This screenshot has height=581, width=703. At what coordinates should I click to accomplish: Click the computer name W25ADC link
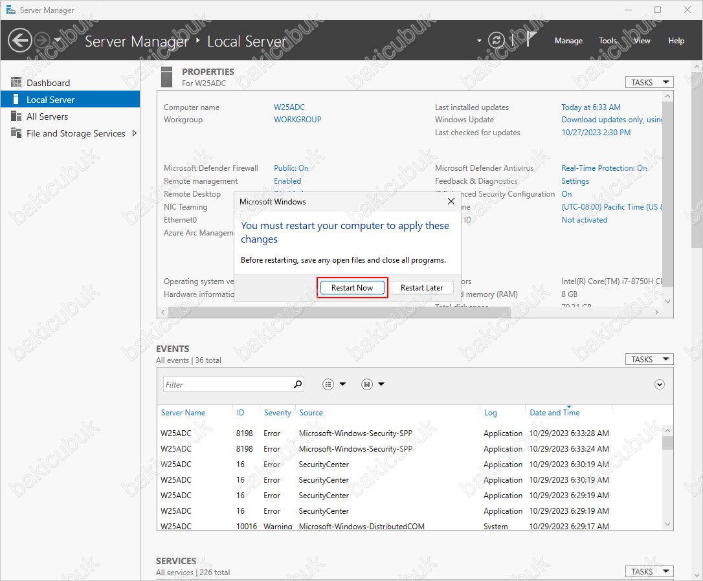(289, 107)
